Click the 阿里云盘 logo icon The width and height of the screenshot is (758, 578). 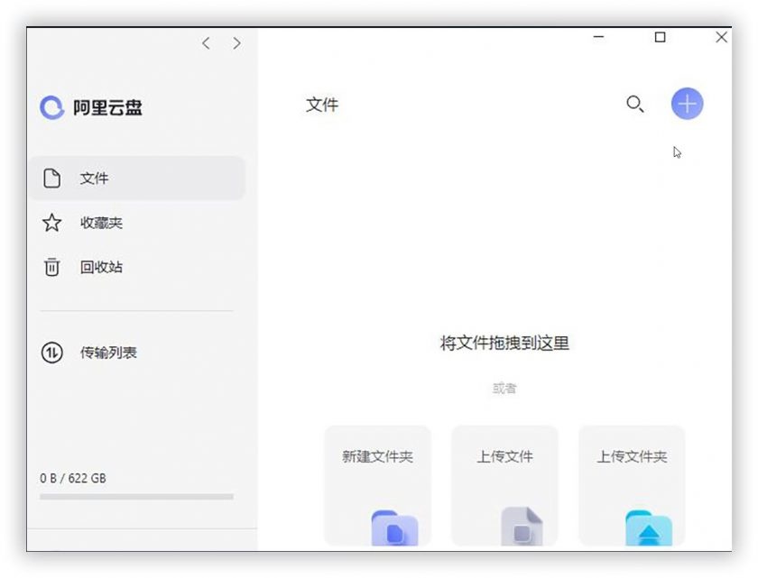(x=51, y=108)
